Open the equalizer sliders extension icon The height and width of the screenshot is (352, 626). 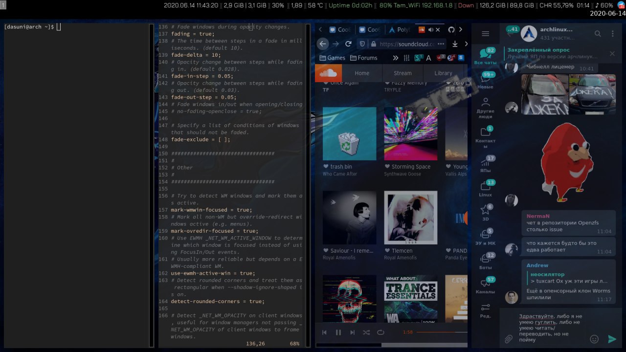[x=406, y=58]
